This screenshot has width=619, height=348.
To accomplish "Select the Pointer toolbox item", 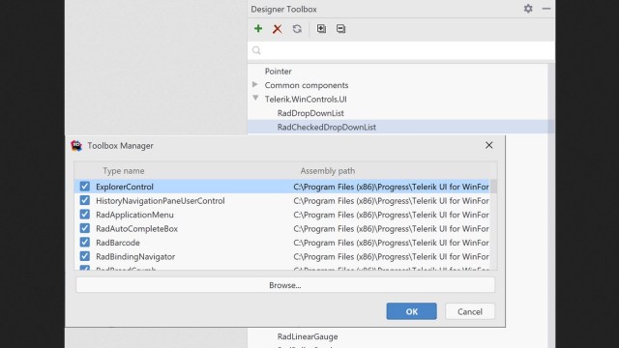I will point(278,72).
